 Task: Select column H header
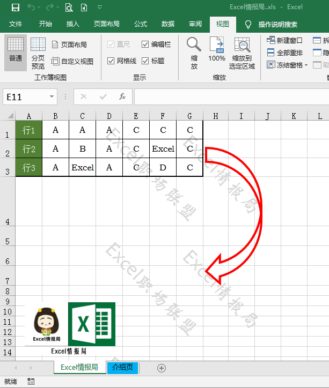(x=216, y=116)
